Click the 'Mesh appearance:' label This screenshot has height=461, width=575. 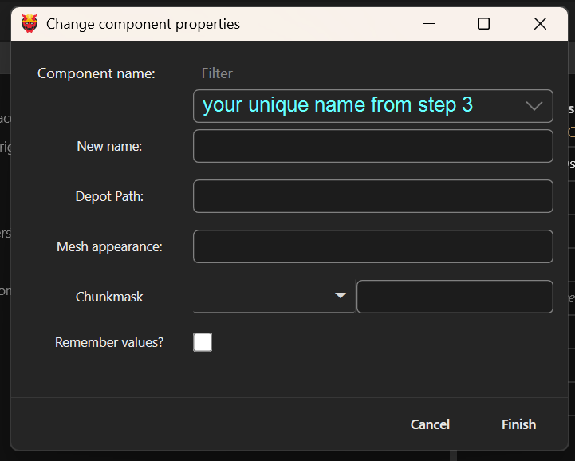[x=109, y=246]
